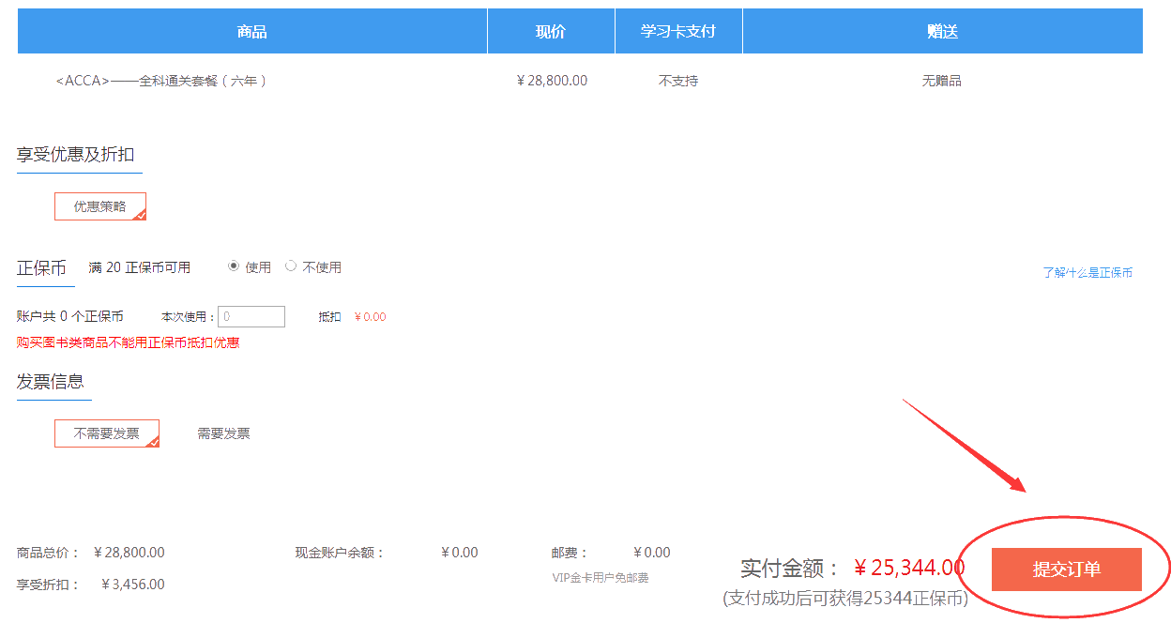The image size is (1171, 638).
Task: Choose the 使用 radio button
Action: [x=234, y=266]
